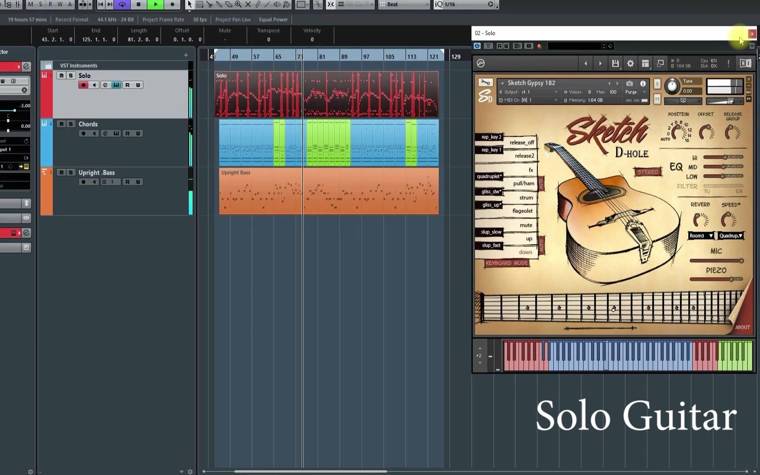The height and width of the screenshot is (475, 760).
Task: Mute the Solo track
Action: [62, 76]
